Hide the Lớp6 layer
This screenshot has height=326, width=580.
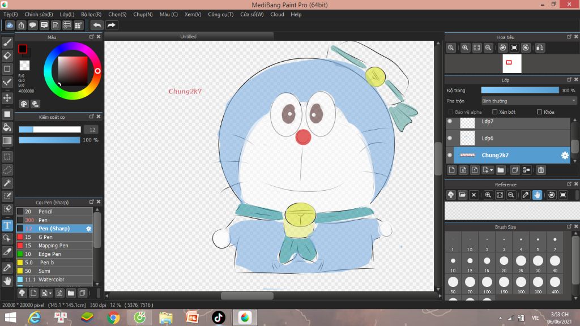(450, 138)
